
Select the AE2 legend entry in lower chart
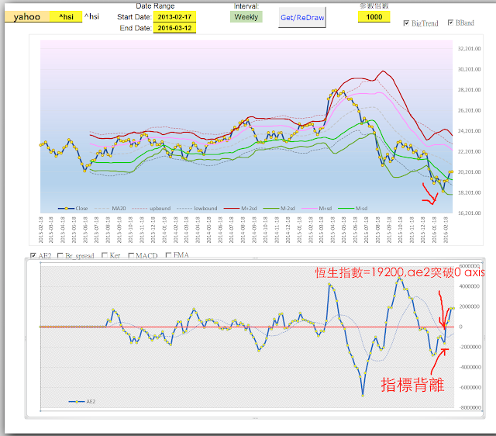click(82, 402)
